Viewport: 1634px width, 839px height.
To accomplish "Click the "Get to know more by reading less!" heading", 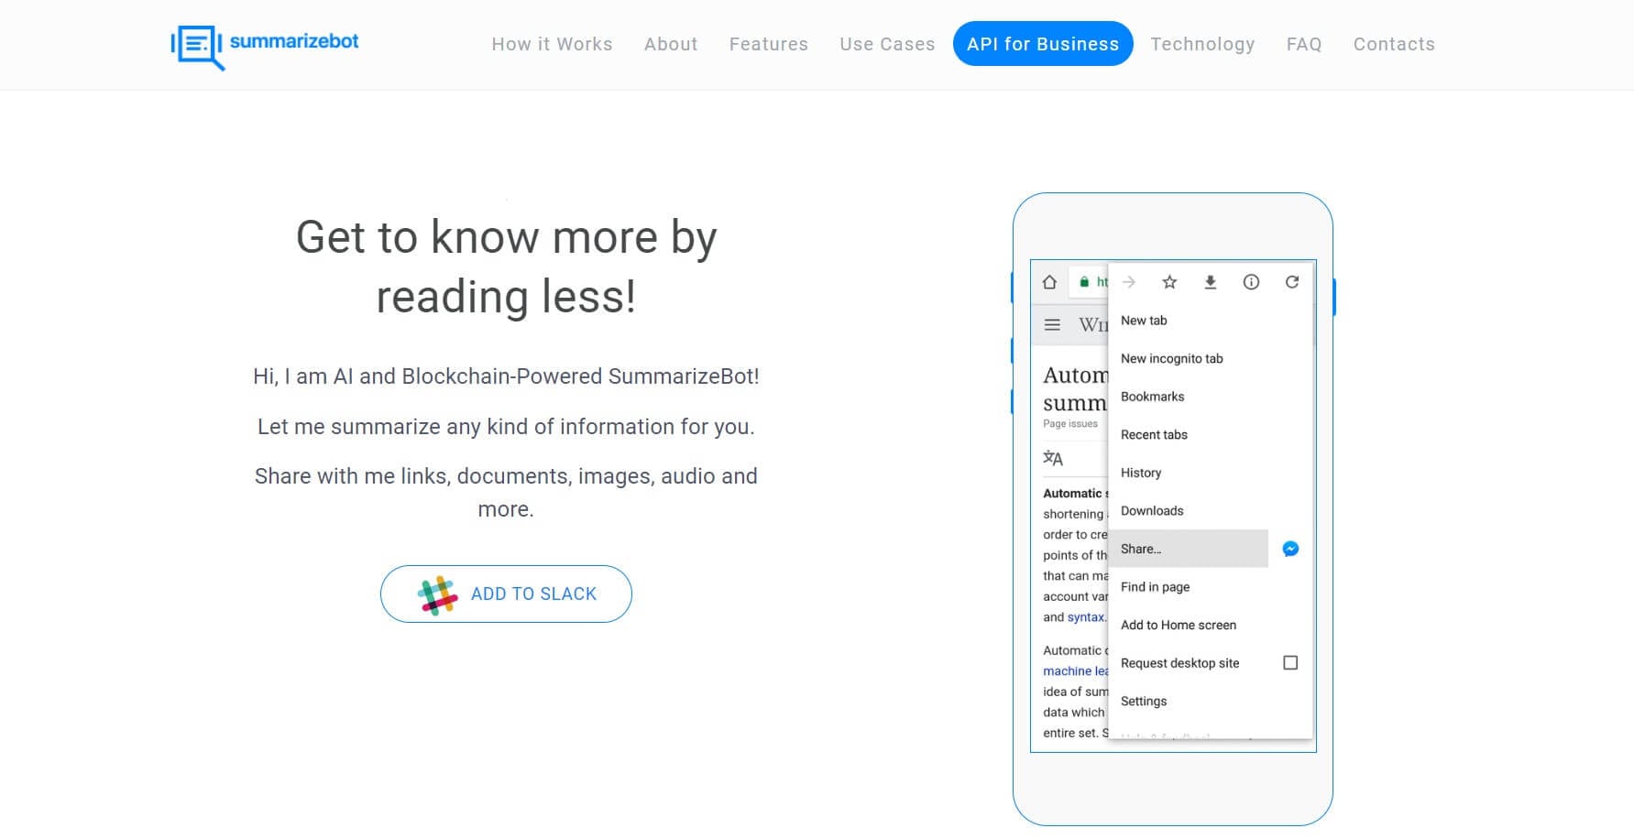I will pyautogui.click(x=506, y=267).
